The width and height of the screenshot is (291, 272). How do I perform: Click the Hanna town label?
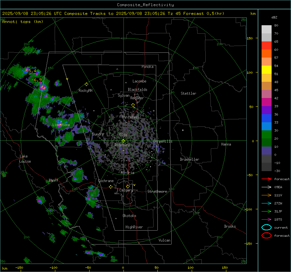(x=226, y=144)
